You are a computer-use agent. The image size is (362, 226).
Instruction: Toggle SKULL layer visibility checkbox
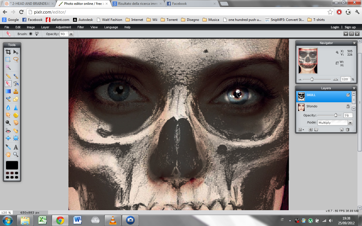pyautogui.click(x=348, y=95)
